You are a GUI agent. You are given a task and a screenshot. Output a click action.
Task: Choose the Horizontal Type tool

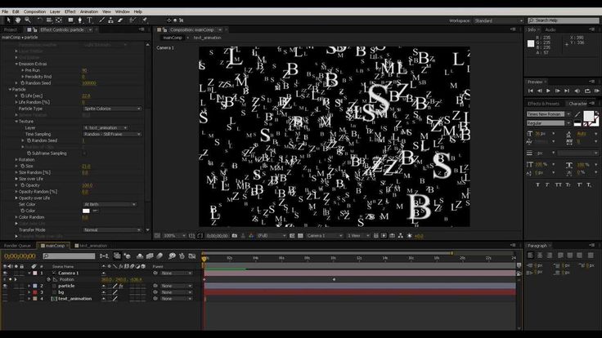[90, 20]
